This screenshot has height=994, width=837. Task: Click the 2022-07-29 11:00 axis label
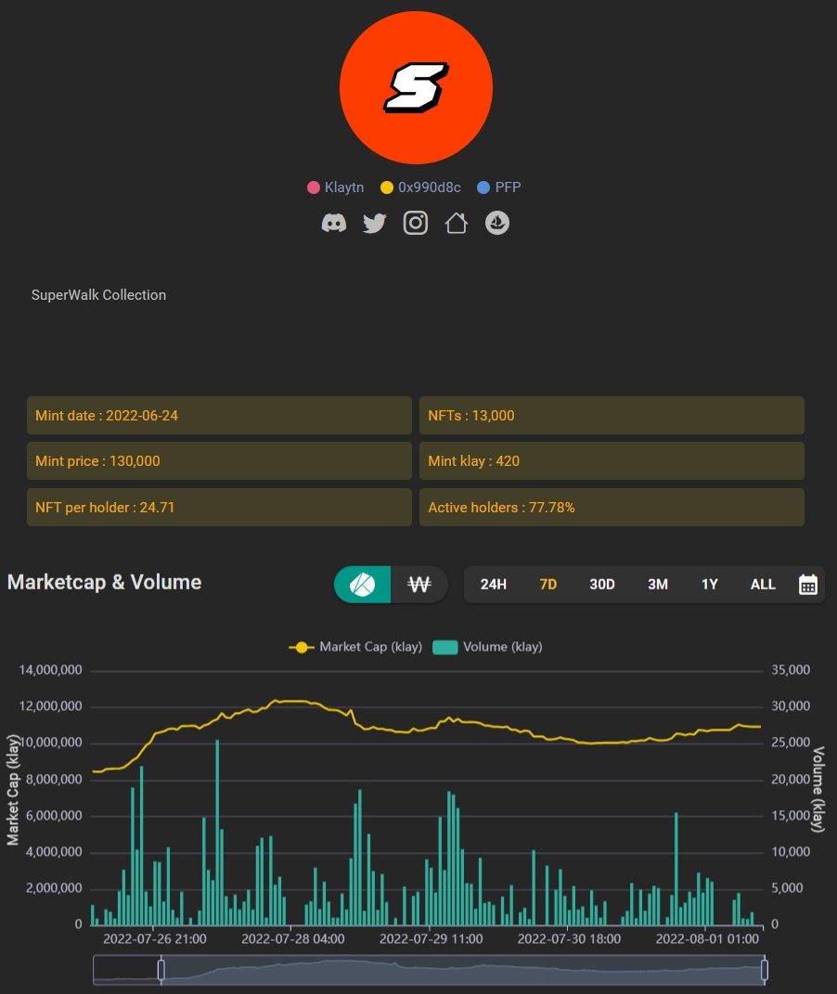(431, 939)
